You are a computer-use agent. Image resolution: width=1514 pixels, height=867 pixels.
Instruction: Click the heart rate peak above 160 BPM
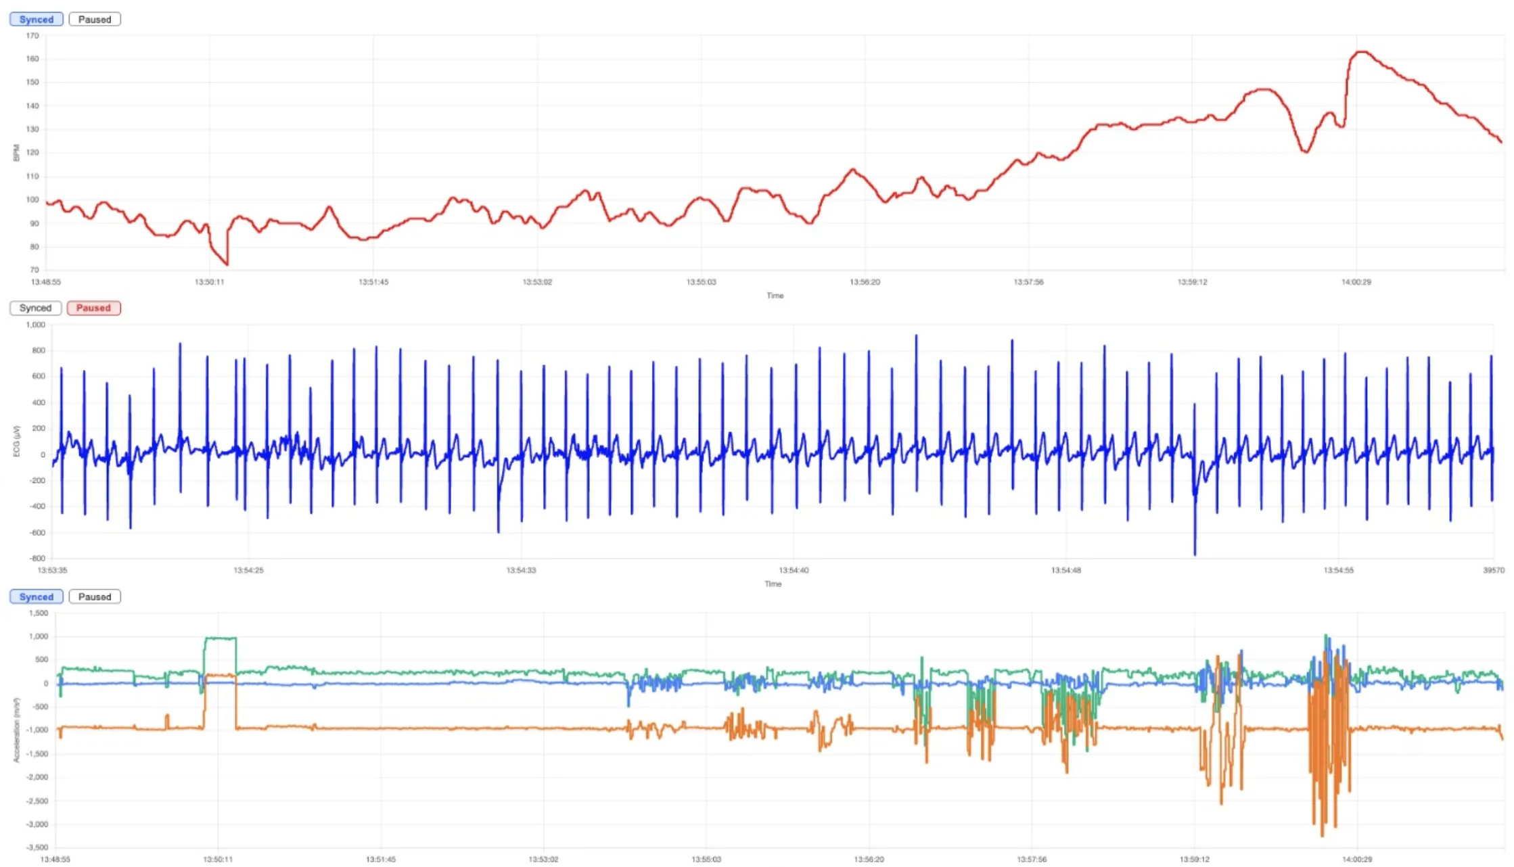(x=1362, y=52)
